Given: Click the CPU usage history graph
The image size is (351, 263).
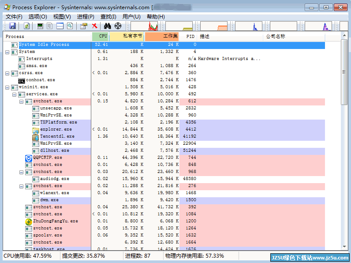Looking at the screenshot, I should coord(144,26).
